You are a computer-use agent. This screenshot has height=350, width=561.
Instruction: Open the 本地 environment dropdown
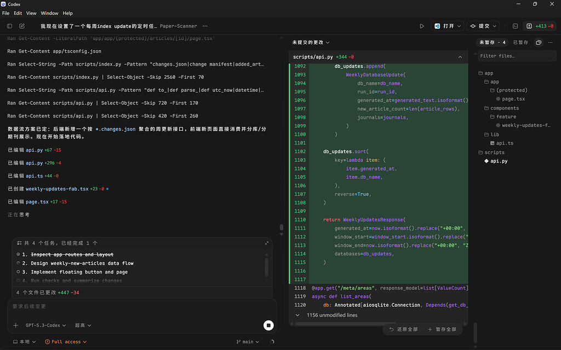pos(24,342)
